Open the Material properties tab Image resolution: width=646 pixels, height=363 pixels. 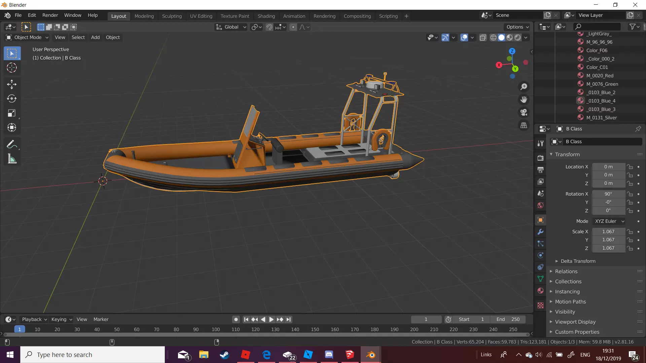tap(540, 291)
